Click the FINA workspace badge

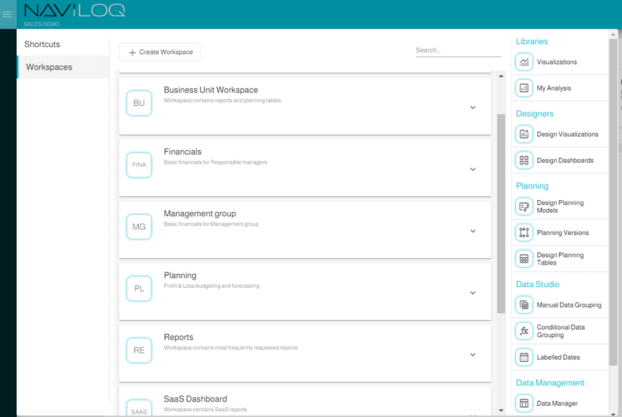139,165
